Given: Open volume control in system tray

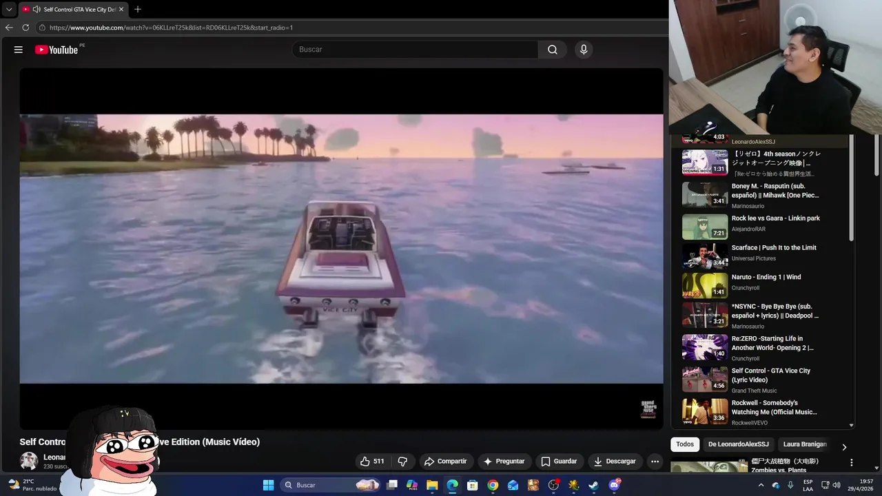Looking at the screenshot, I should point(837,485).
